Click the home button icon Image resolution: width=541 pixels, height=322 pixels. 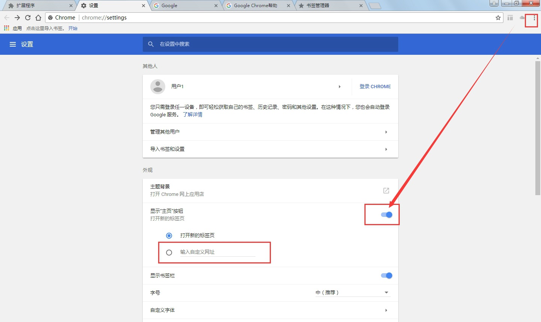[x=38, y=17]
